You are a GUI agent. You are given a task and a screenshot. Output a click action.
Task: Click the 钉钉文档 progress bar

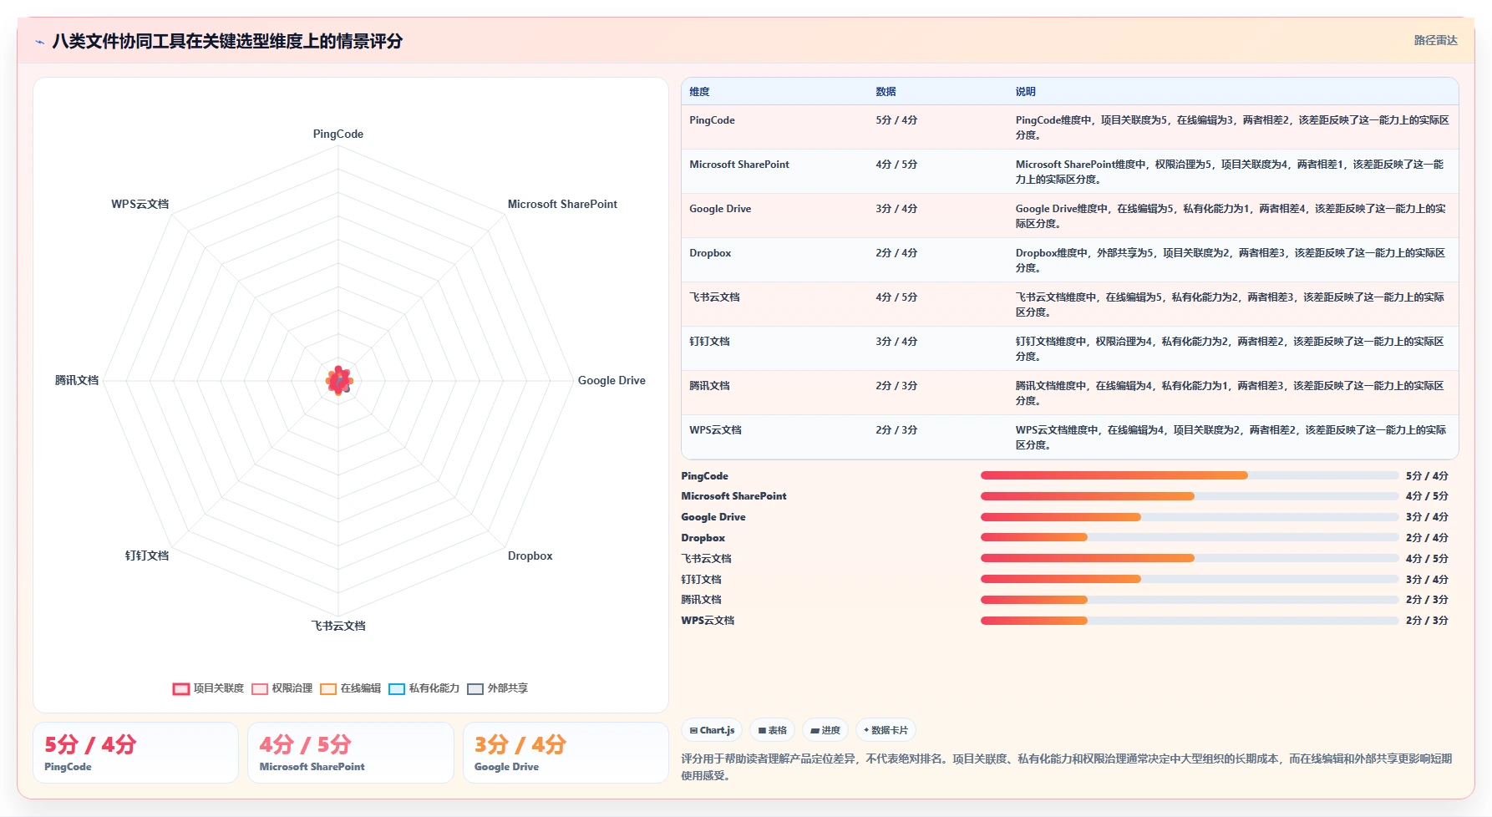(x=1190, y=579)
